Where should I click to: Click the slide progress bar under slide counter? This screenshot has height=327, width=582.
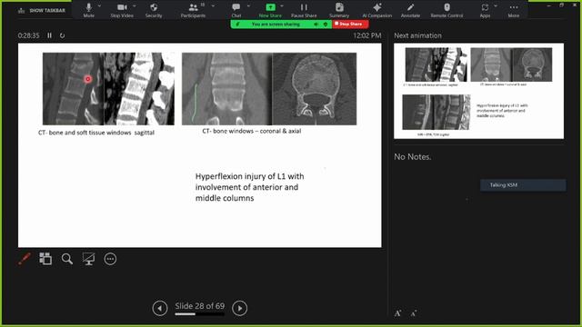[x=200, y=314]
